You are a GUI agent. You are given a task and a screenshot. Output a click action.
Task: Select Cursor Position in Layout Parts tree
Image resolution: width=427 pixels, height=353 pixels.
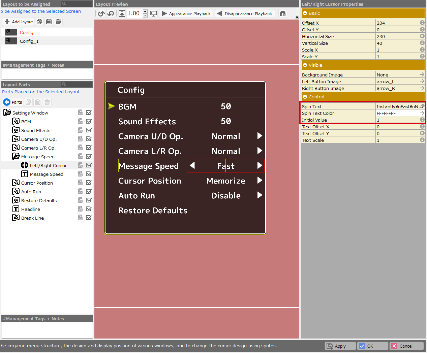(37, 183)
